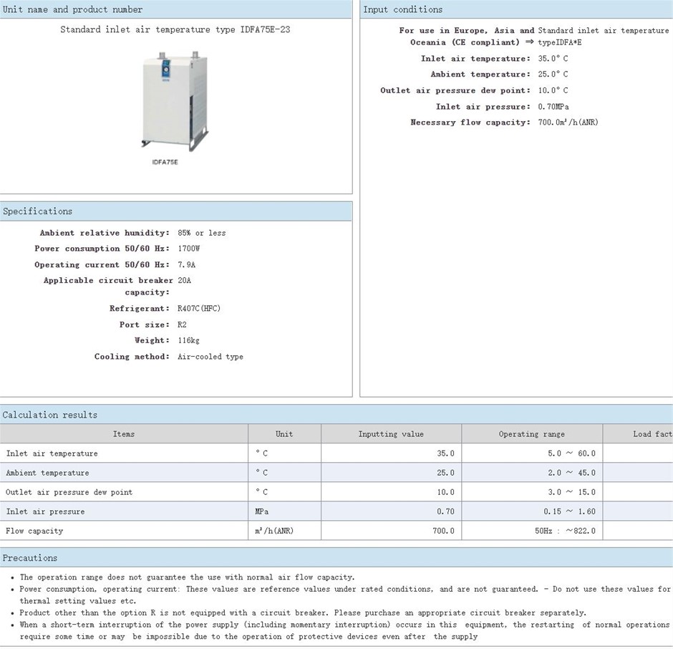Viewport: 673px width, 649px height.
Task: Click the 1700W power consumption value
Action: point(189,249)
